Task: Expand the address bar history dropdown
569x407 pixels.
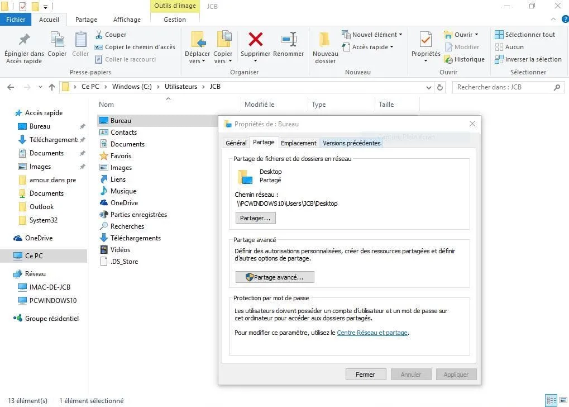Action: [x=428, y=87]
